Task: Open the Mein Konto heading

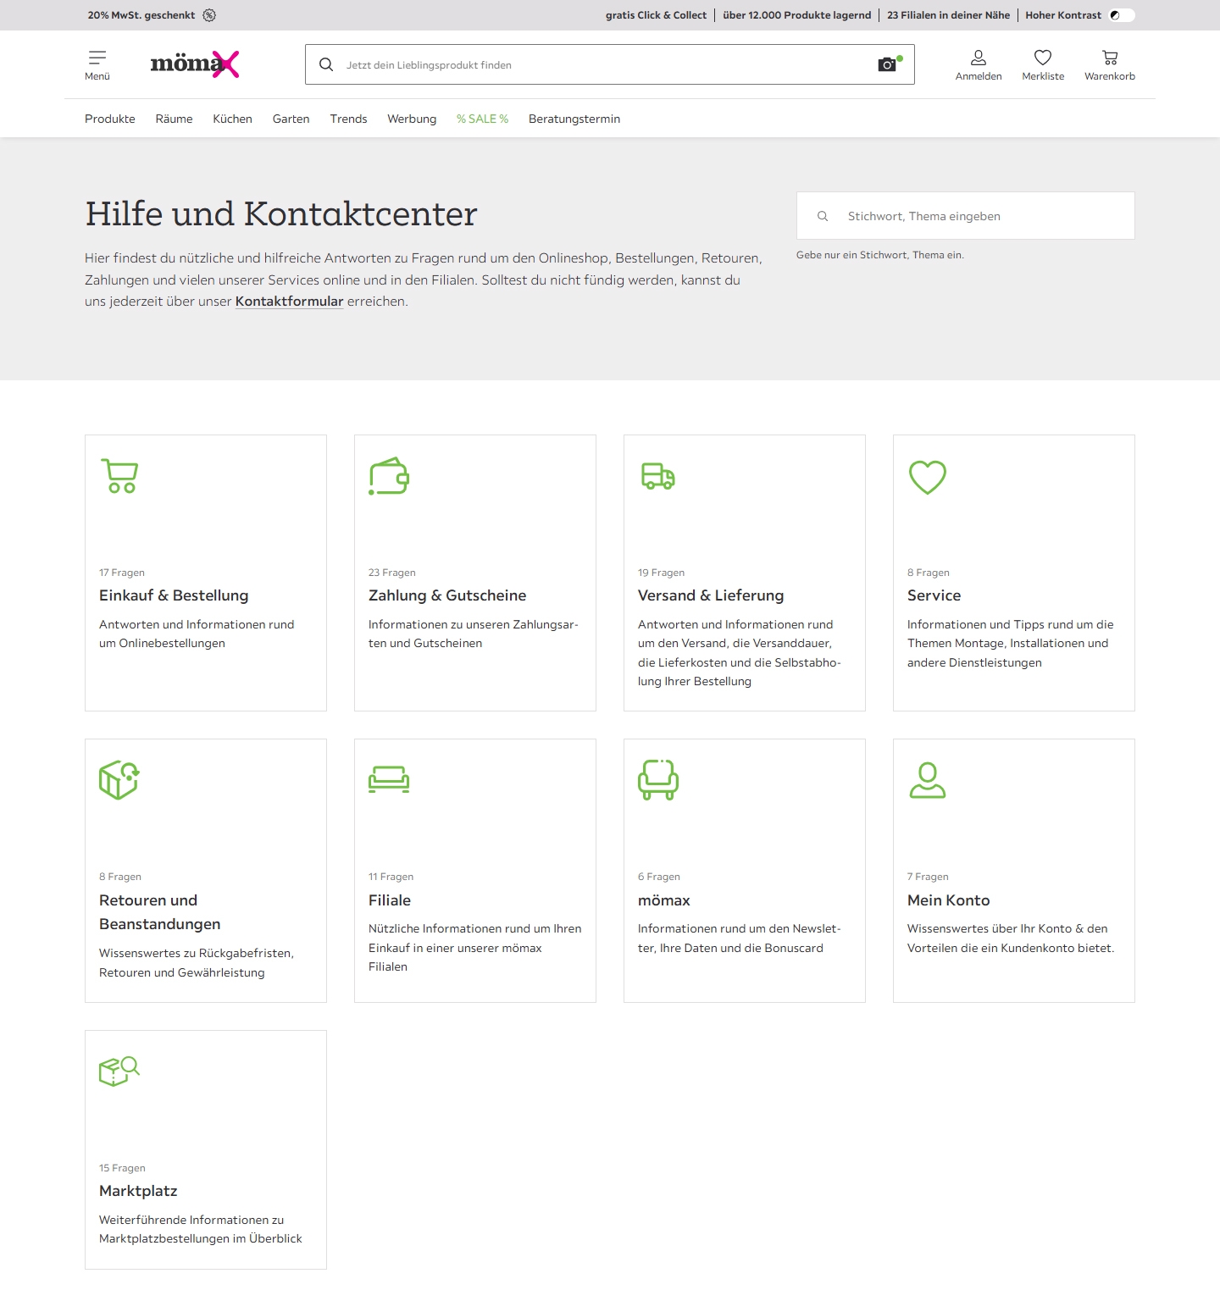Action: tap(949, 900)
